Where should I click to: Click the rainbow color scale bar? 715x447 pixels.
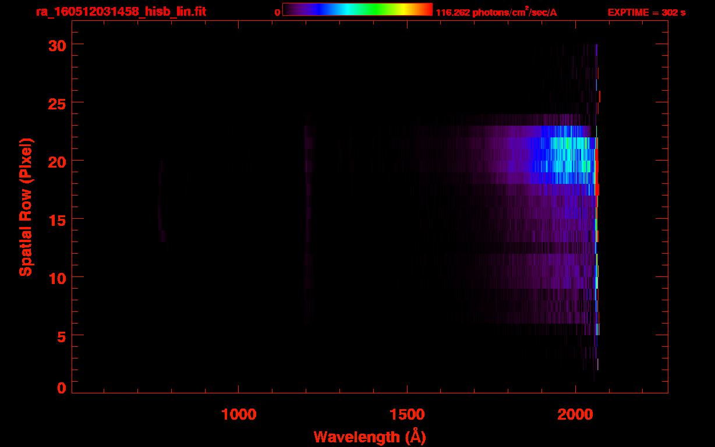[357, 9]
